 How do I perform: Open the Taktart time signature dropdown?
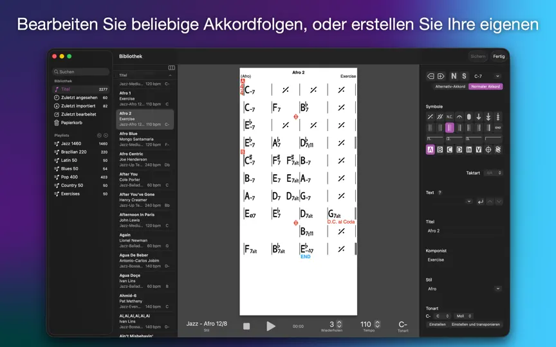493,173
